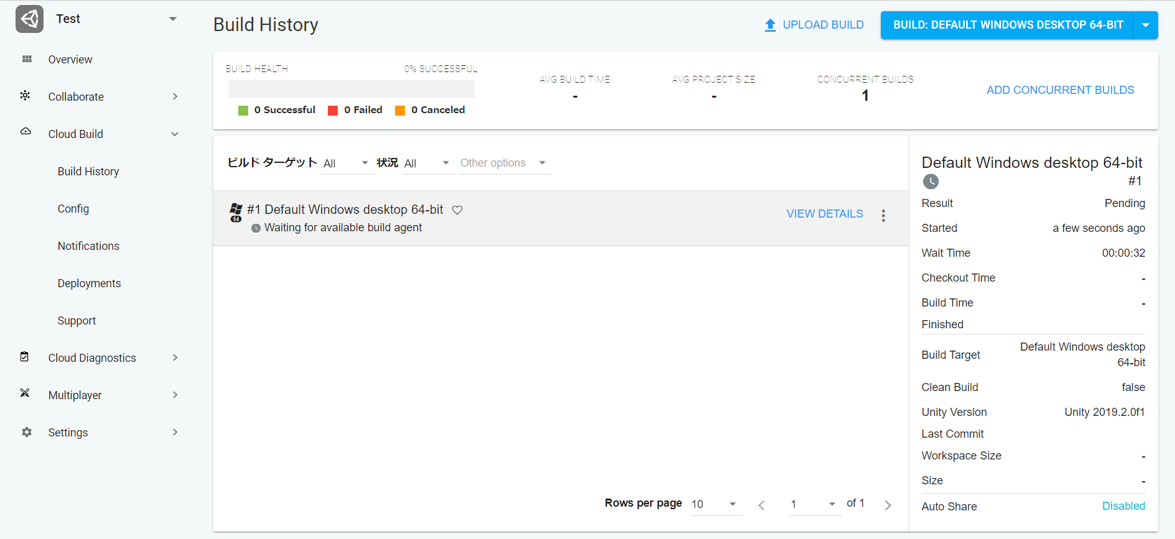The image size is (1175, 539).
Task: Click the upload arrow icon
Action: click(770, 25)
